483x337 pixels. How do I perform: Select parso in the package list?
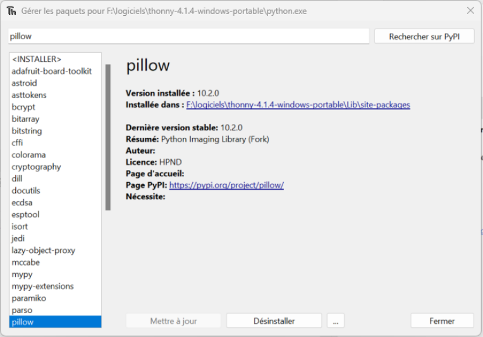55,310
